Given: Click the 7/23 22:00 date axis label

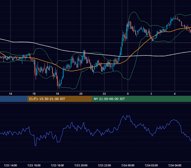Looking at the screenshot, I should pyautogui.click(x=104, y=165).
